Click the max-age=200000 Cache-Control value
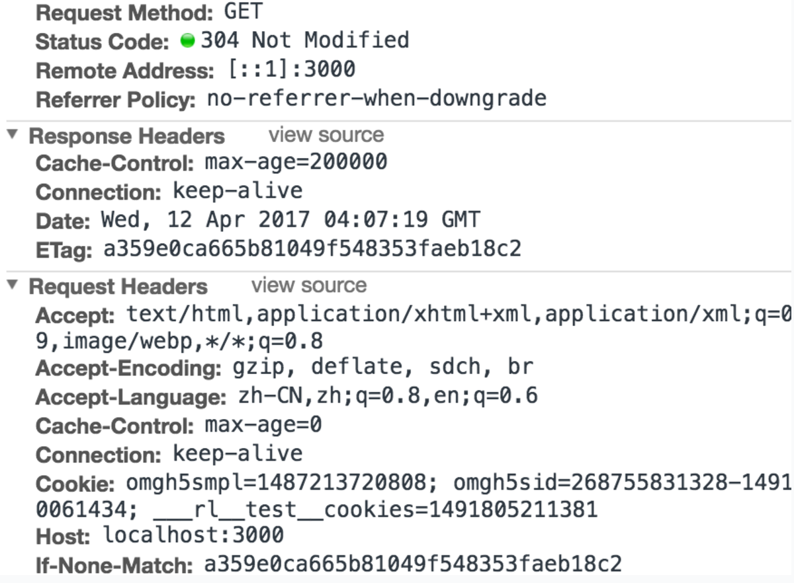794x583 pixels. pos(296,162)
